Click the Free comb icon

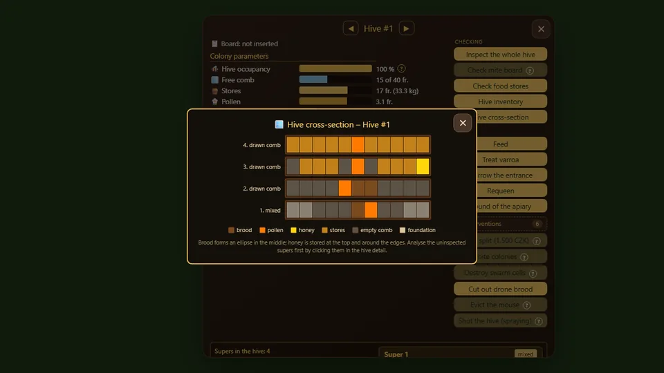click(x=214, y=80)
